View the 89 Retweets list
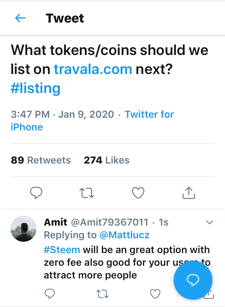 point(41,160)
